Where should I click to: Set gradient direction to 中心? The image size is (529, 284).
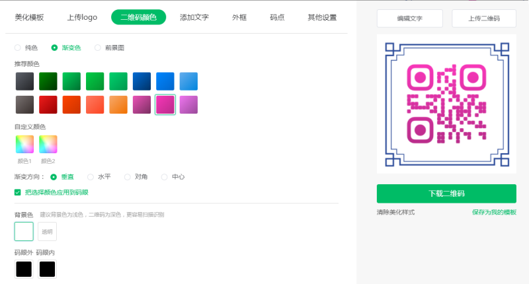point(164,177)
